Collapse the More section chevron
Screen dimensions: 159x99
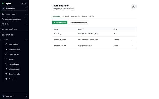tap(26, 40)
